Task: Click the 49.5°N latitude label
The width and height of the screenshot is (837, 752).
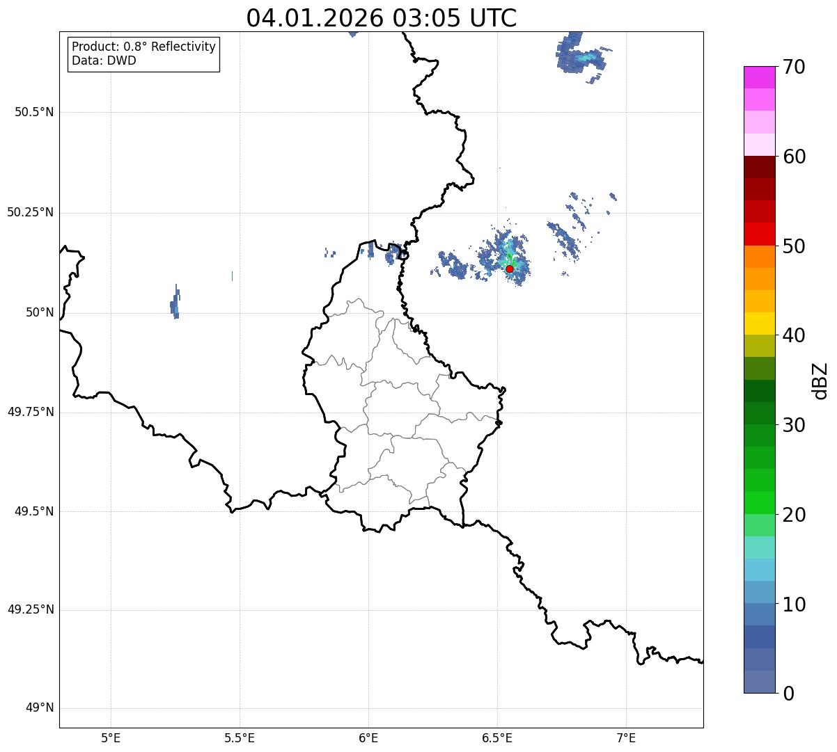Action: pyautogui.click(x=34, y=511)
